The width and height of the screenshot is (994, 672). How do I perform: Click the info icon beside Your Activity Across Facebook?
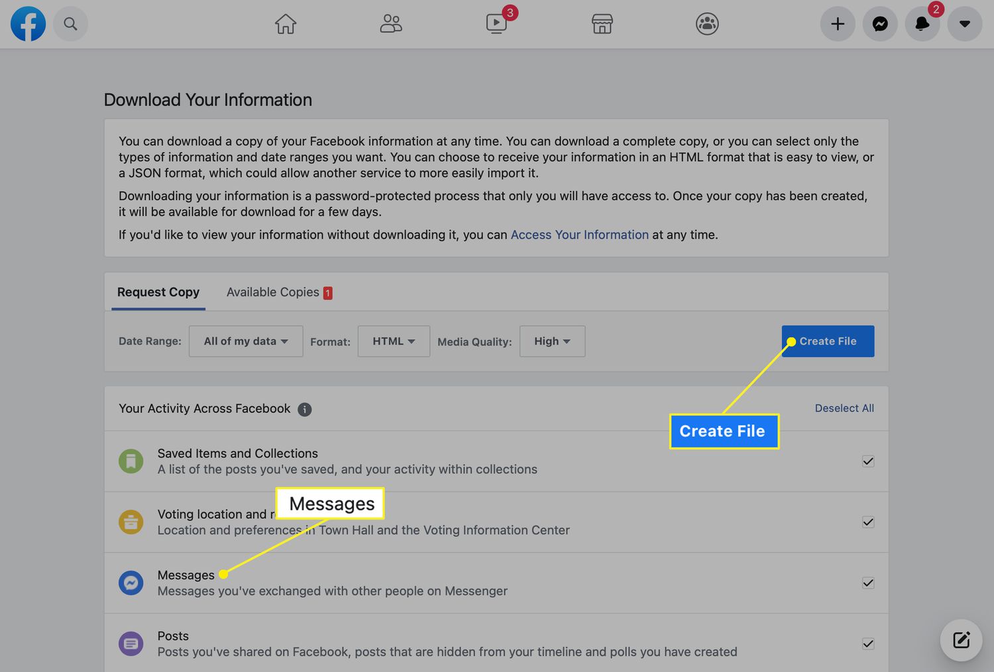[304, 410]
